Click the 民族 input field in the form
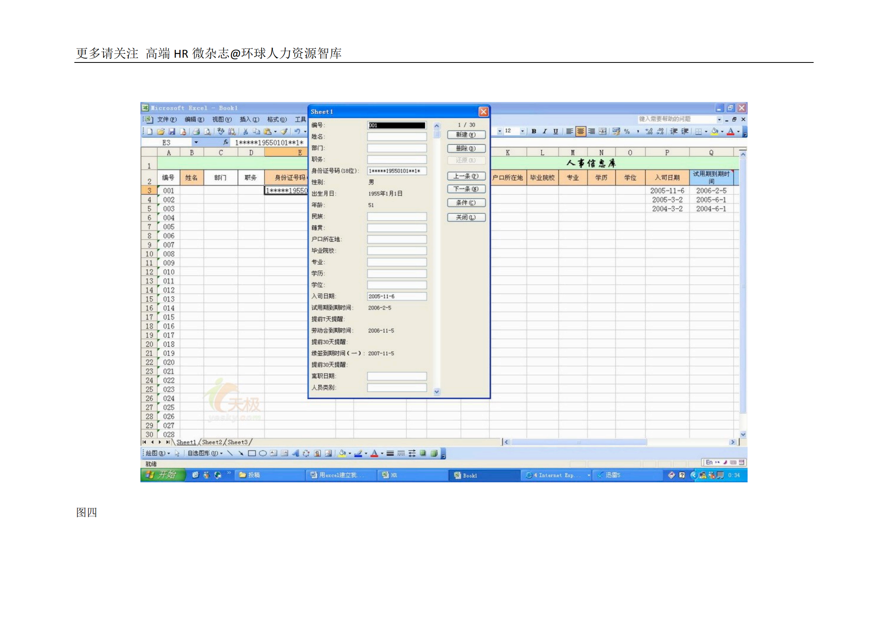The image size is (888, 627). click(397, 216)
